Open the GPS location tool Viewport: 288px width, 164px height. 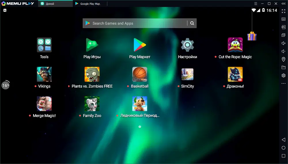283,59
